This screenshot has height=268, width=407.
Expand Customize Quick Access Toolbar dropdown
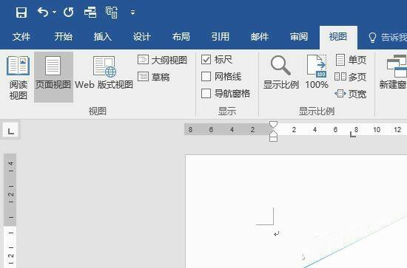pos(132,12)
